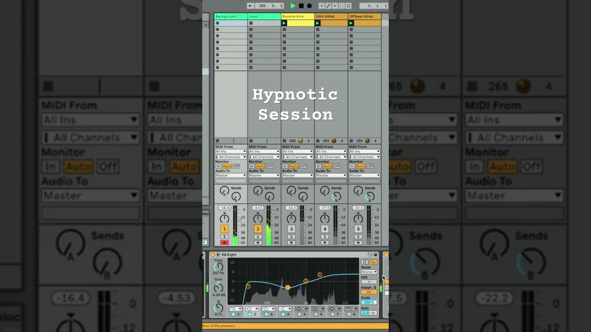Set Background track monitor to In
This screenshot has width=591, height=332.
click(x=218, y=166)
